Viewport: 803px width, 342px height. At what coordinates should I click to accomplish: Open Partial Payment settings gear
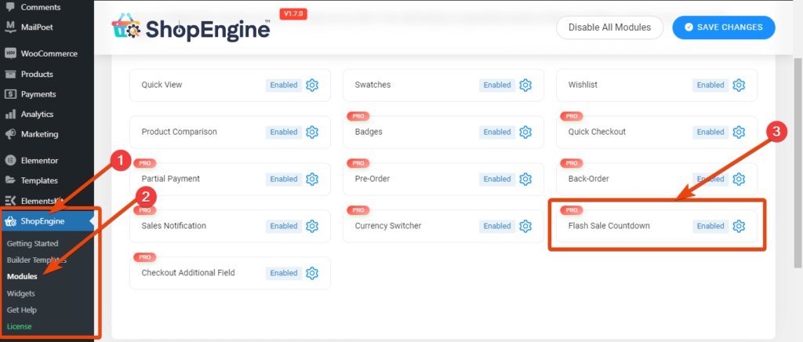(x=312, y=179)
